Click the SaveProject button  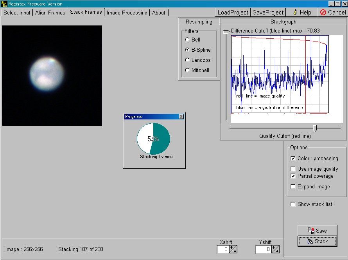click(x=268, y=12)
